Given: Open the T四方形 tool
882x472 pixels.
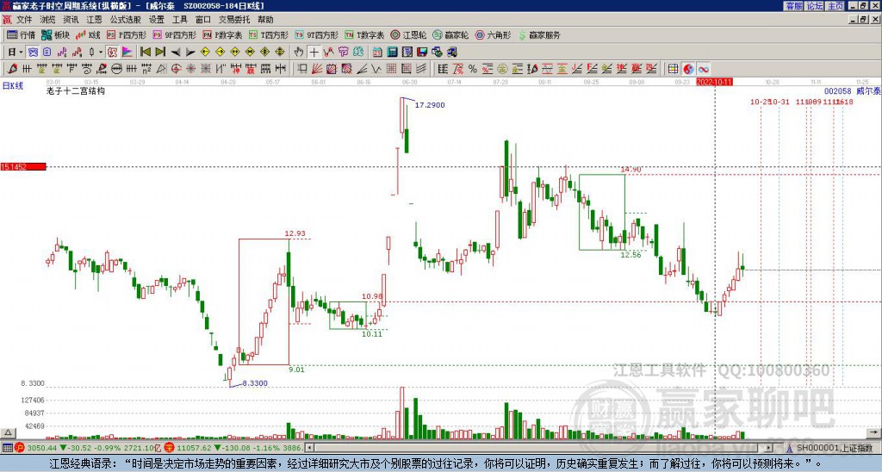Looking at the screenshot, I should click(269, 34).
